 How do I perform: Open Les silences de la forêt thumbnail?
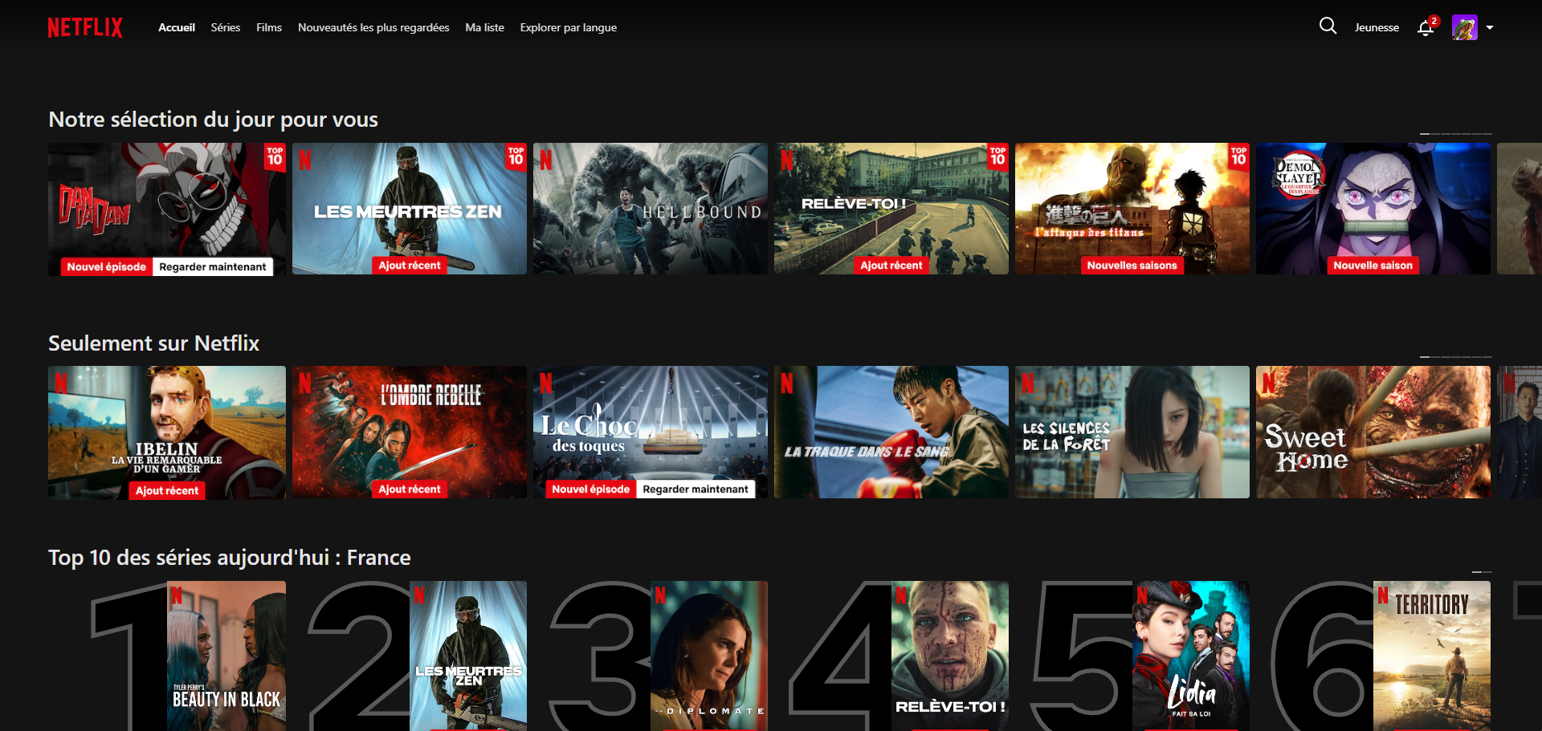(1132, 432)
